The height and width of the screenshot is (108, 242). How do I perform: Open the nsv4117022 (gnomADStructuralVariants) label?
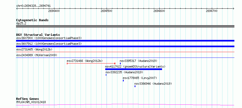pyautogui.click(x=135, y=66)
